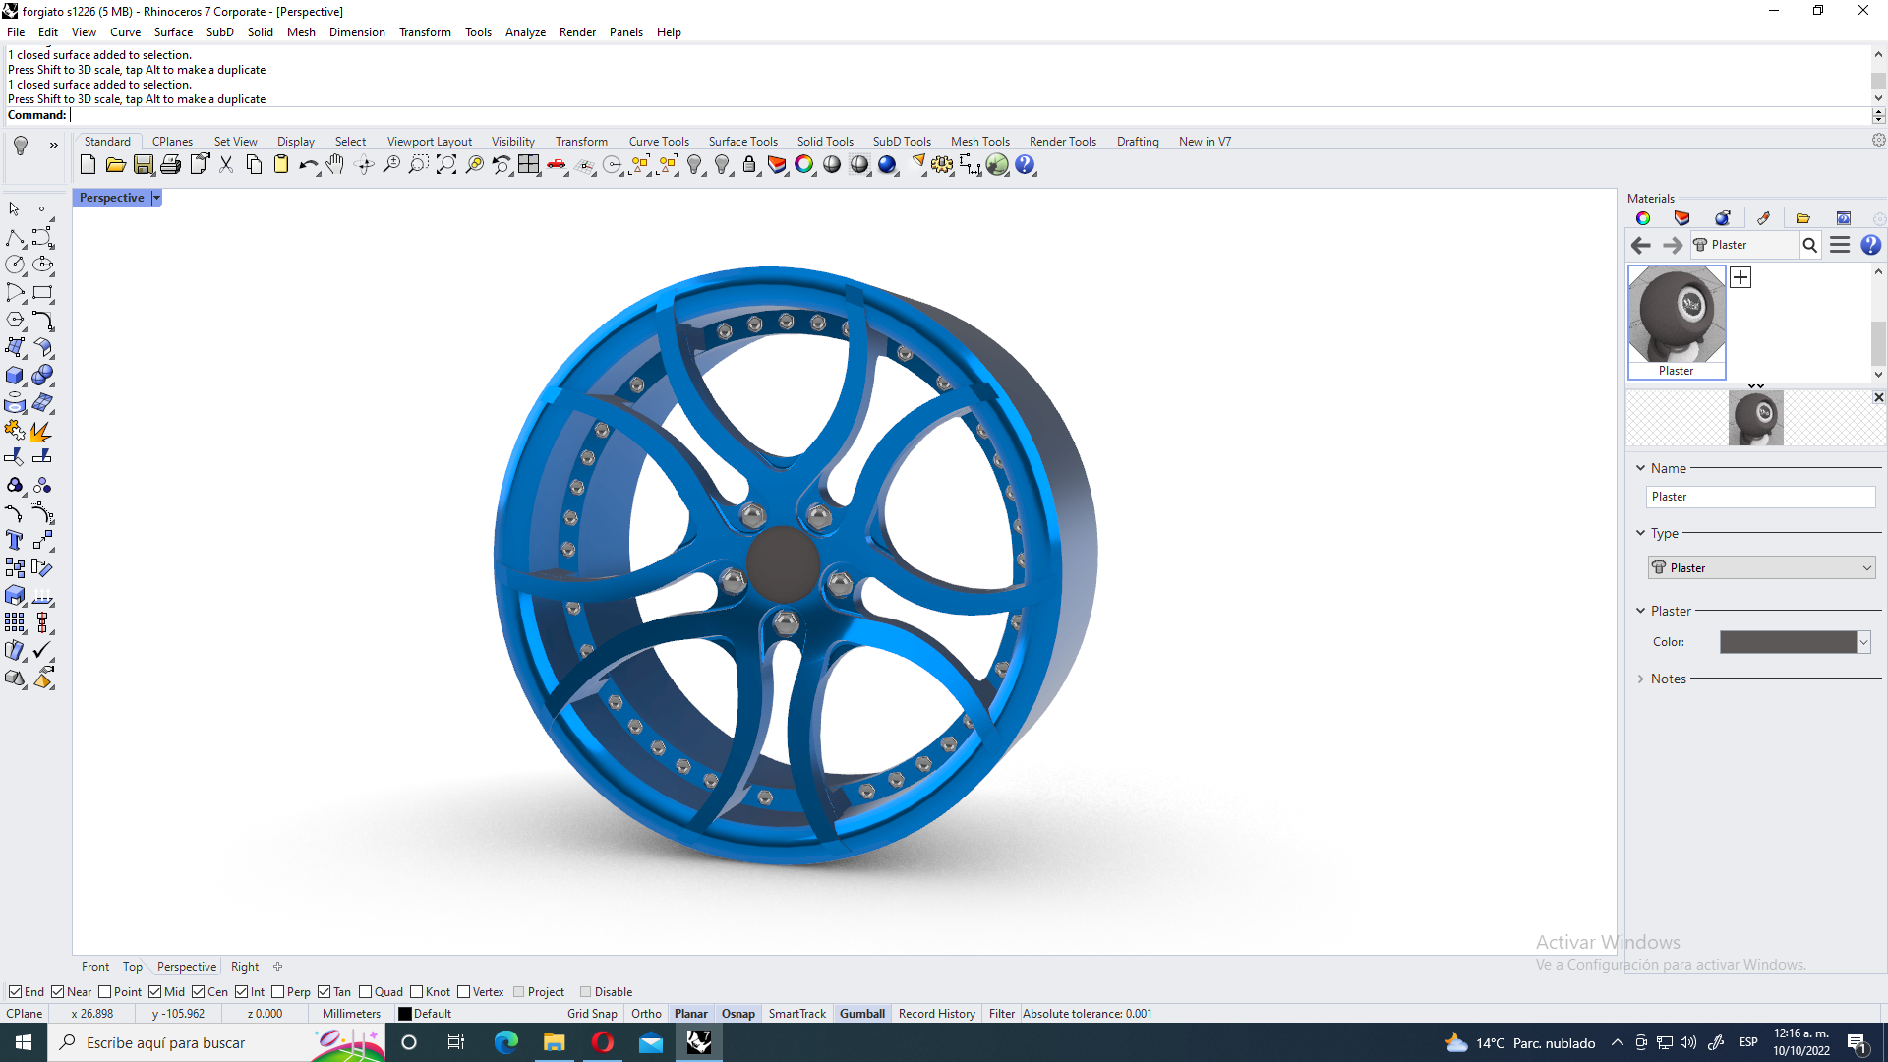The width and height of the screenshot is (1888, 1062).
Task: Select the Circle tool in the sidebar
Action: pos(15,265)
